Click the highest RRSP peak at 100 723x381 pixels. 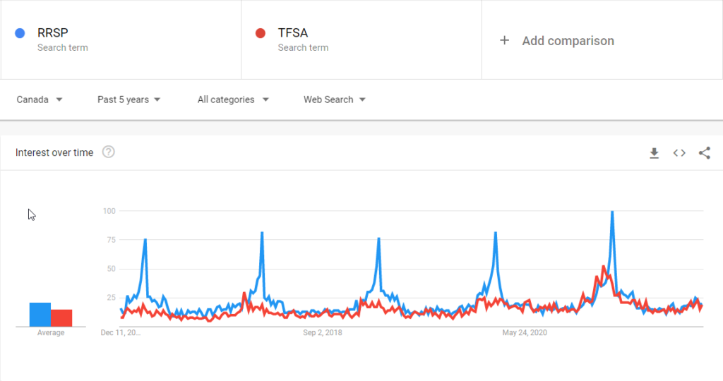tap(612, 212)
